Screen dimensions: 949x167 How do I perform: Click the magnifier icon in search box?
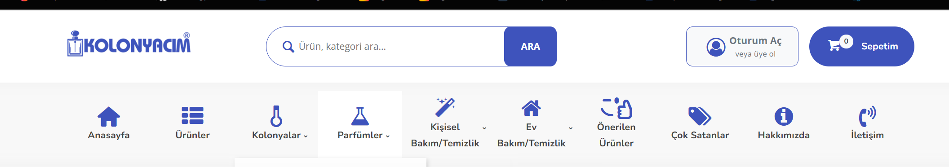pos(288,46)
